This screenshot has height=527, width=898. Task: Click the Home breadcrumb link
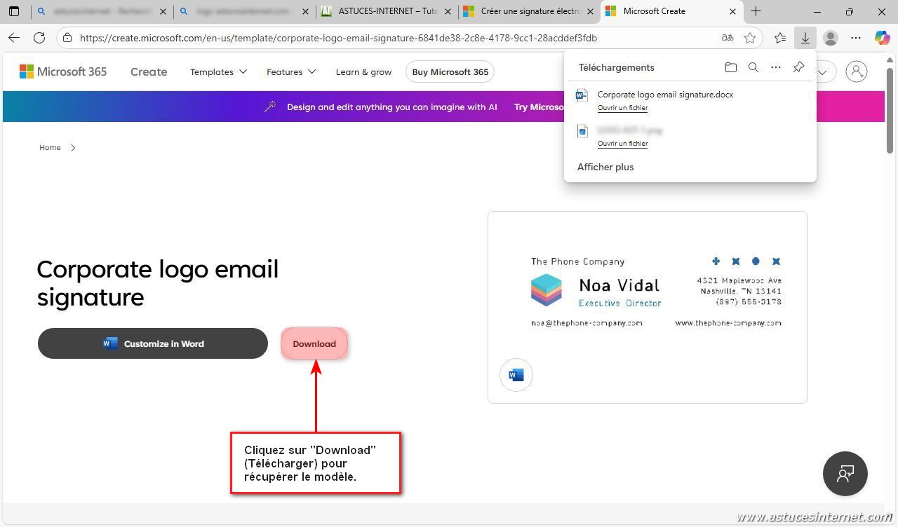pos(50,147)
